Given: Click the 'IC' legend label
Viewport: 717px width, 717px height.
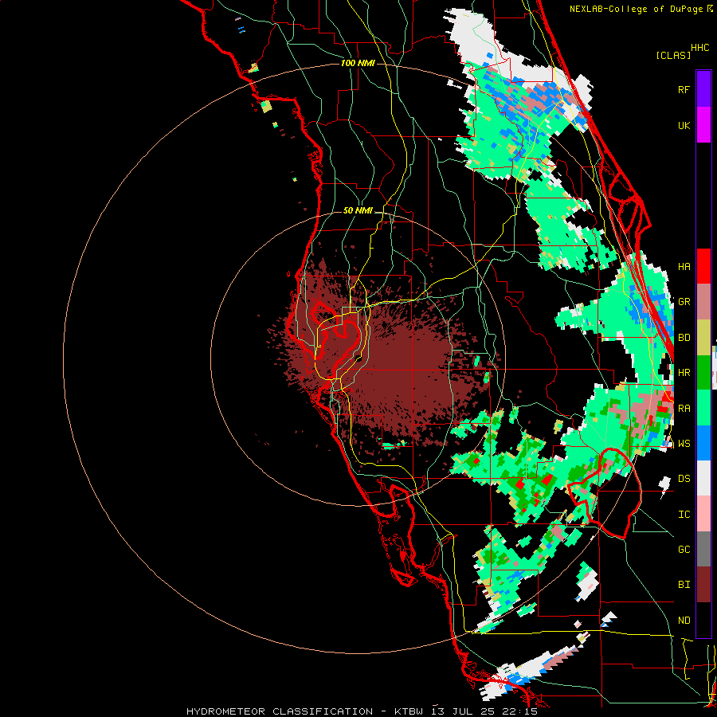Looking at the screenshot, I should point(684,515).
